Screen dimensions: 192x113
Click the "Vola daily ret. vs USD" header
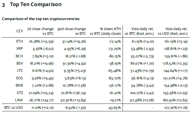pos(173,31)
